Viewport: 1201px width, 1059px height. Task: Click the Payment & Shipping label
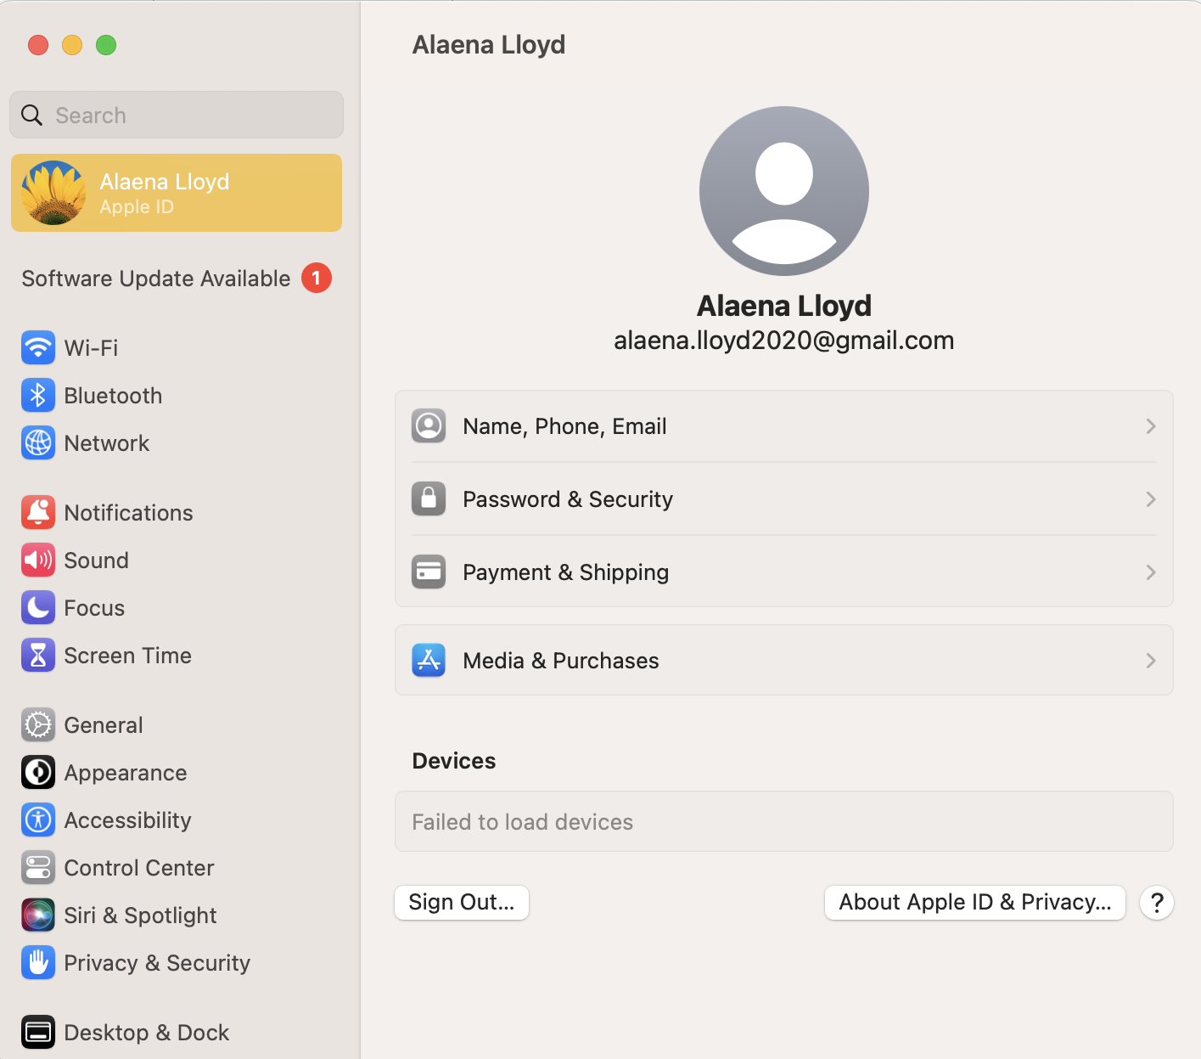(x=566, y=572)
